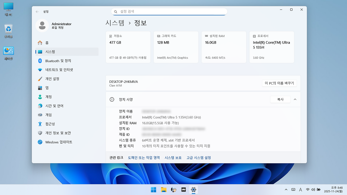Open the 앱 settings page
Image resolution: width=347 pixels, height=195 pixels.
coord(67,88)
